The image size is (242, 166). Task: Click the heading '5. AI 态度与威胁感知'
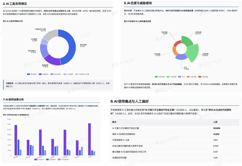pyautogui.click(x=138, y=3)
